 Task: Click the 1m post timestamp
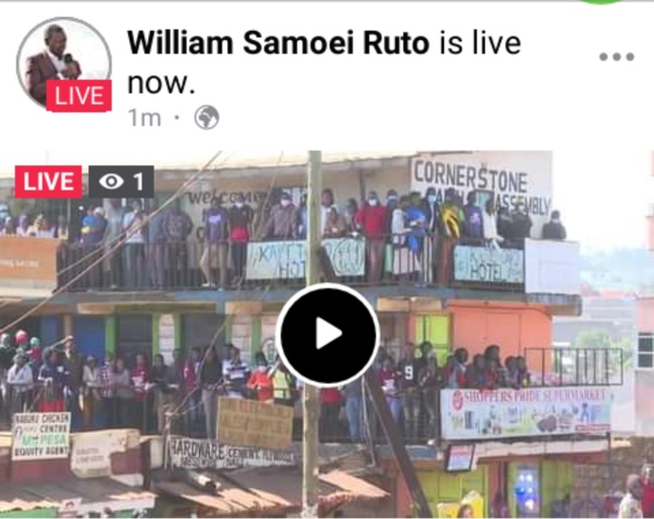pos(144,118)
